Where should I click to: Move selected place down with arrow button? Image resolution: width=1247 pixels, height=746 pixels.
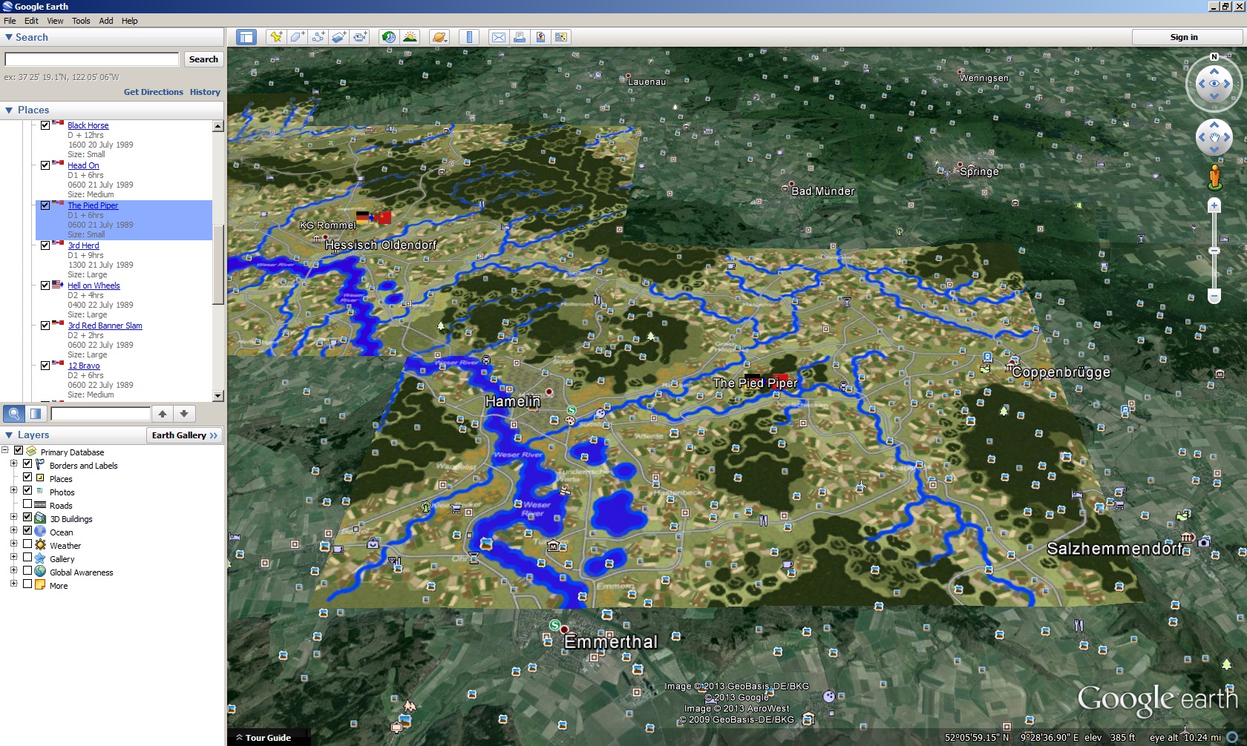[183, 414]
